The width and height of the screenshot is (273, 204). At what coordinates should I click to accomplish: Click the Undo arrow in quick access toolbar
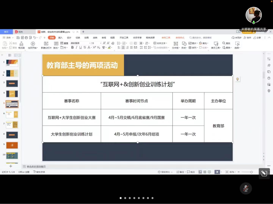[35, 38]
